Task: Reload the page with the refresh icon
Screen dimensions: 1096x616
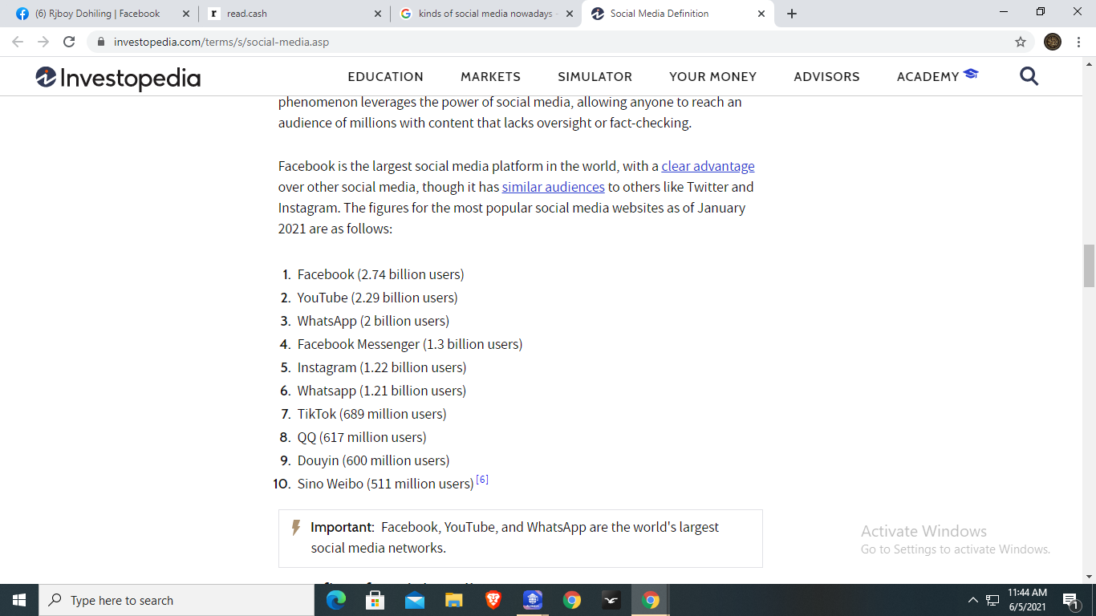Action: [x=69, y=42]
